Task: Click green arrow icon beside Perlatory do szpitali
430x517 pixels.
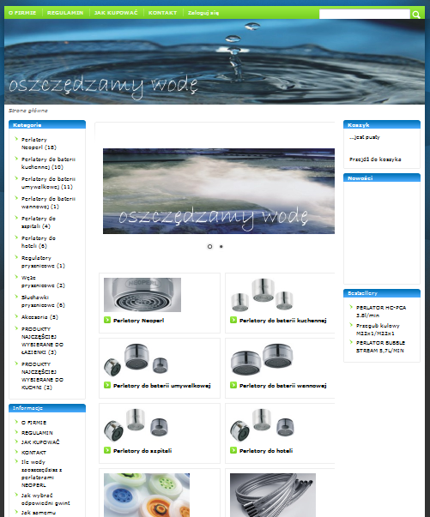Action: tap(107, 450)
